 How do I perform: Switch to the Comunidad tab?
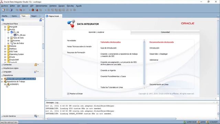point(165,32)
